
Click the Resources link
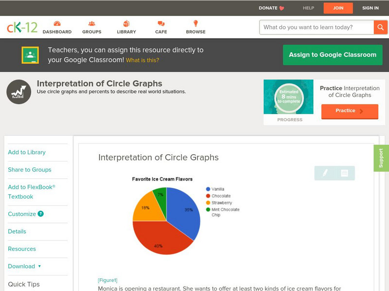22,249
